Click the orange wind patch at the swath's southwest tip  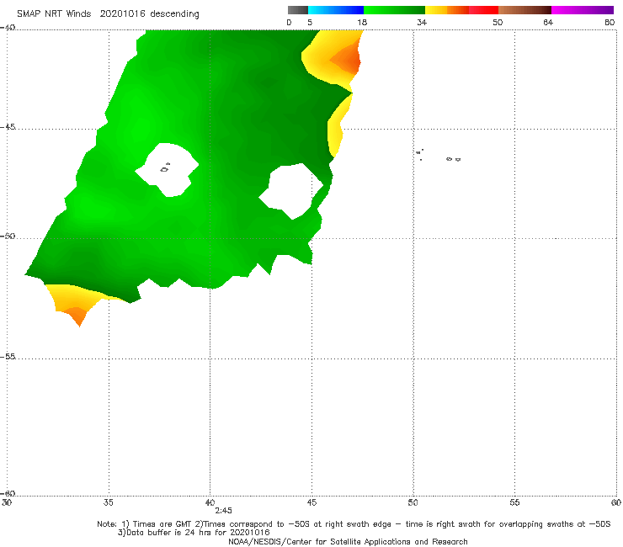[x=76, y=315]
